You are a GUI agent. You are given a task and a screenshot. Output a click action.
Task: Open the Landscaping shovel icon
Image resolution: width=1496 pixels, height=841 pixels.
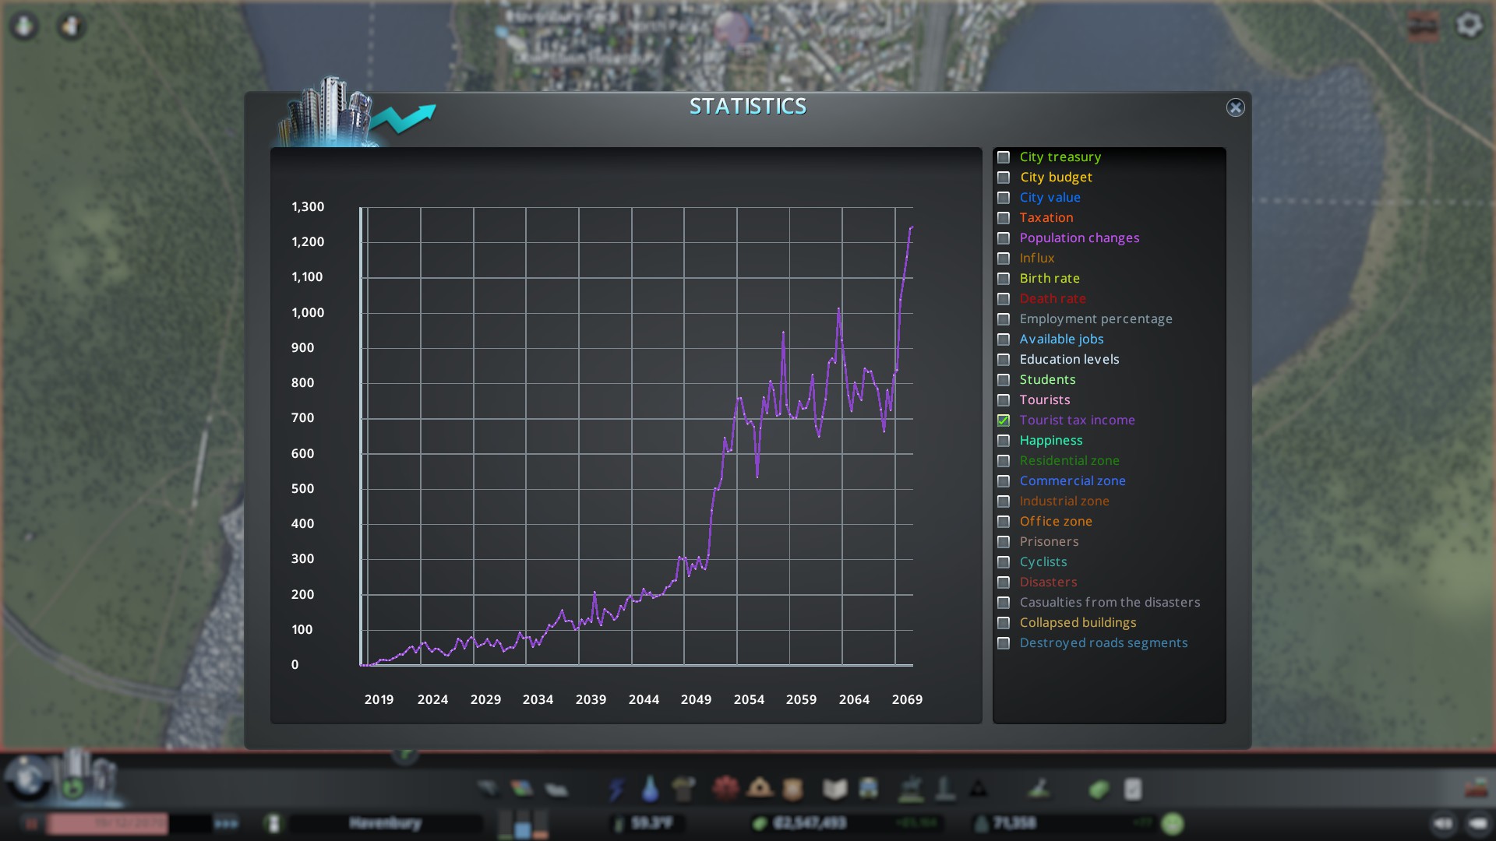(x=1039, y=789)
